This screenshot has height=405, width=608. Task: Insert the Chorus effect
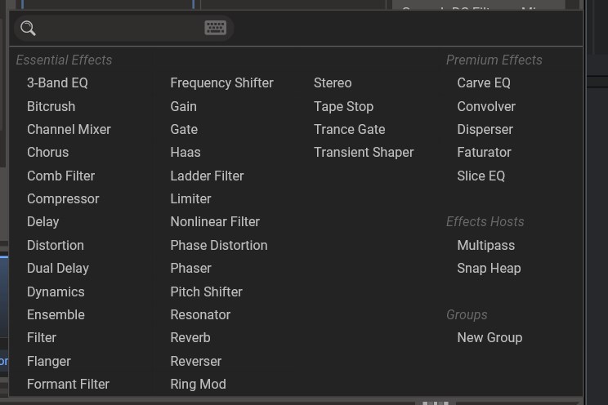point(47,152)
